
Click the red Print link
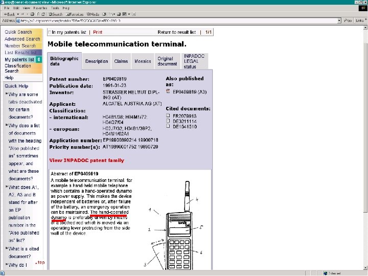(98, 32)
